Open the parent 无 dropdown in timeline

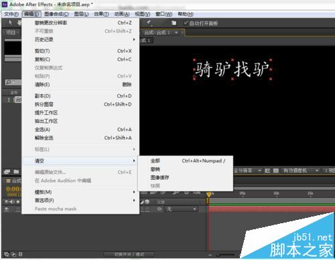pyautogui.click(x=182, y=209)
